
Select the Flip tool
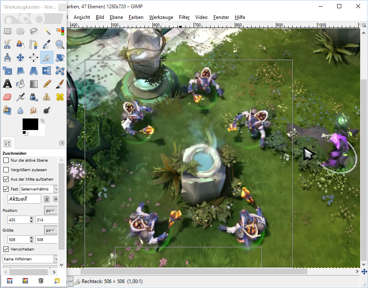47,70
